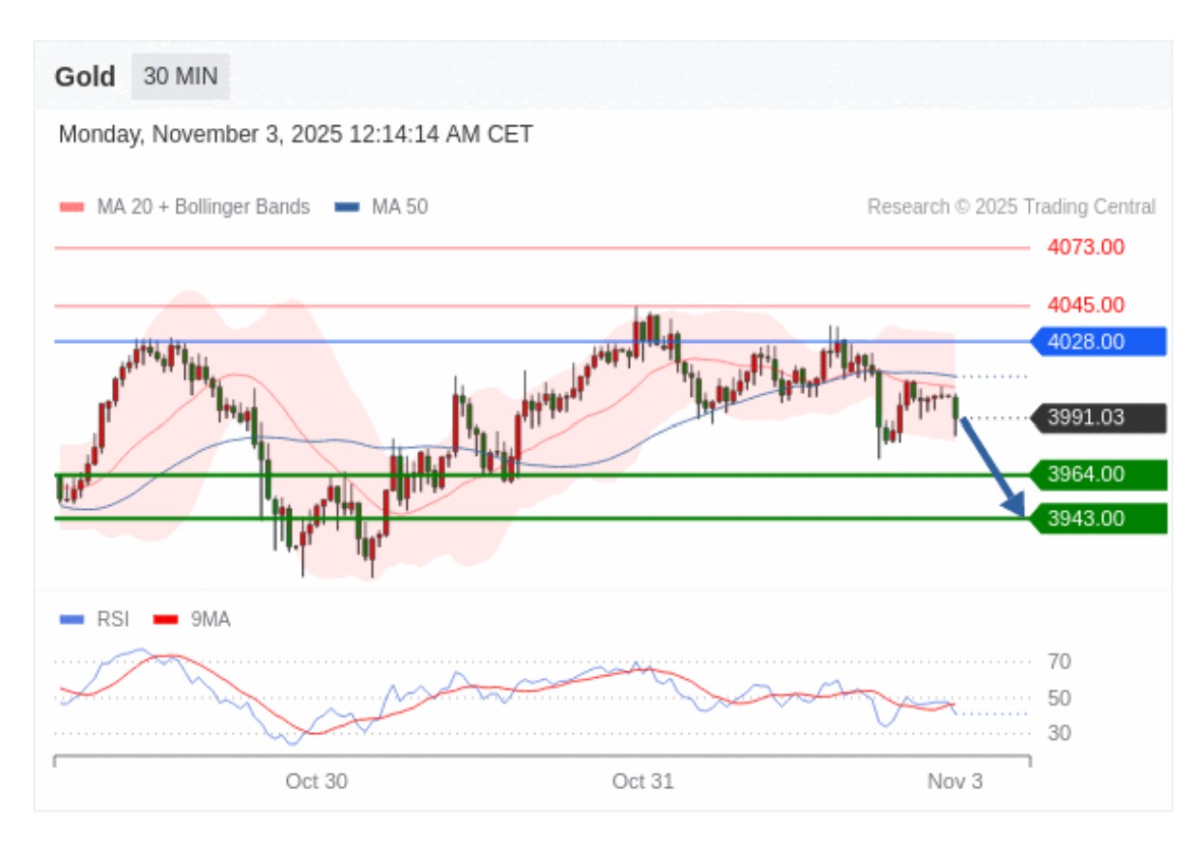
Task: Click the blue 4028.00 pivot price tag
Action: (1097, 342)
